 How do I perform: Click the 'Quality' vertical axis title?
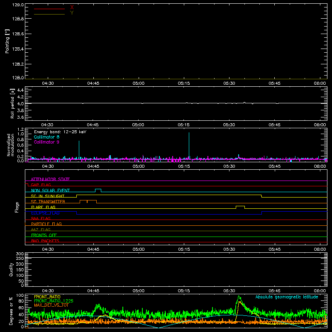pyautogui.click(x=11, y=269)
